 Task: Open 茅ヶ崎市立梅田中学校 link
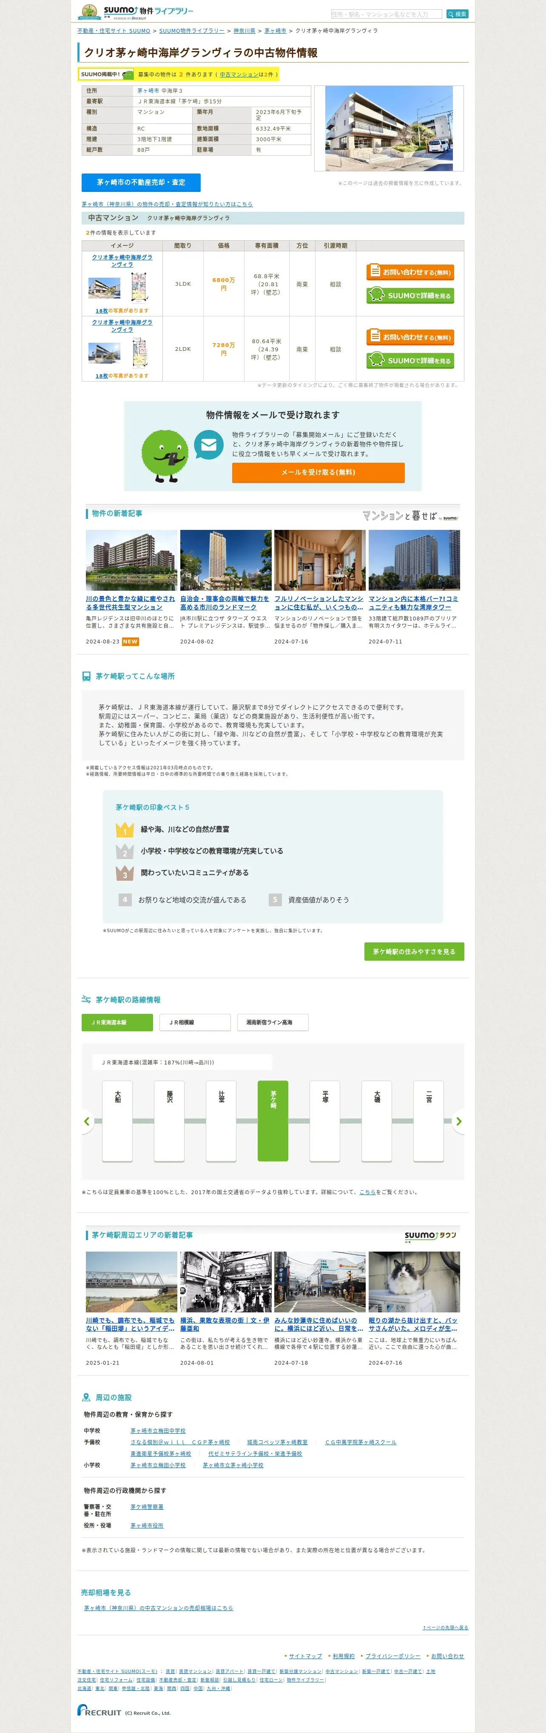[158, 1430]
